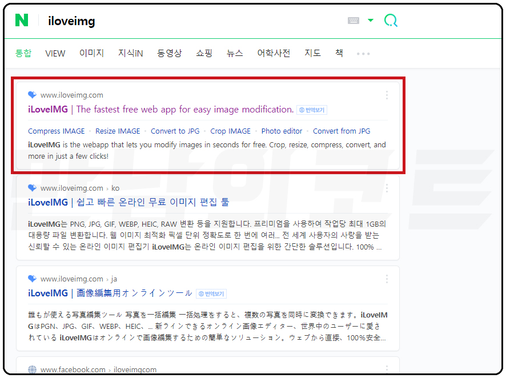Open the www.iloveimg.com URL in first result
The image size is (506, 378).
point(71,95)
